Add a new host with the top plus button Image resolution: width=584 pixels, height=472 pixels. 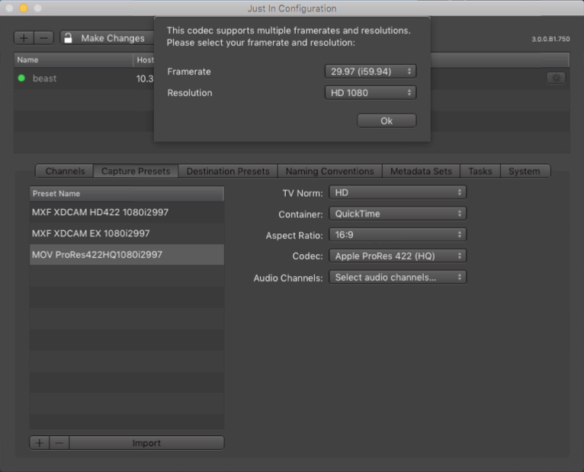click(x=24, y=38)
